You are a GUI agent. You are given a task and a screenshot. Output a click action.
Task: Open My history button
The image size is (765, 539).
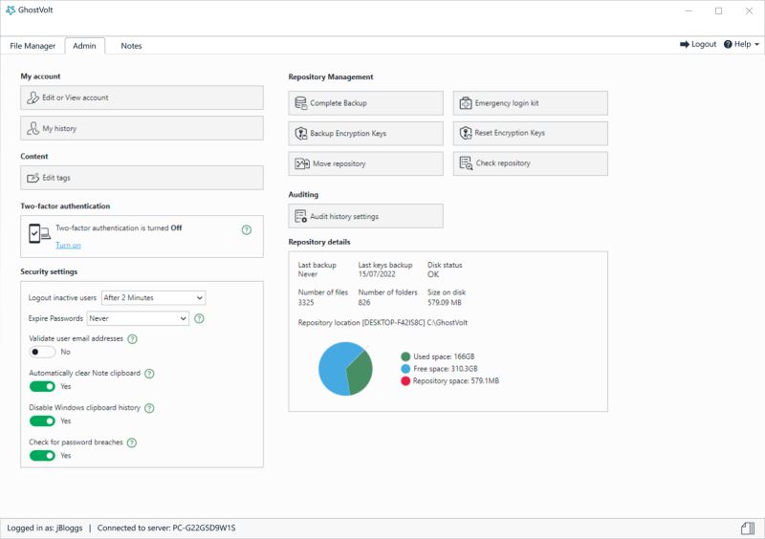142,128
